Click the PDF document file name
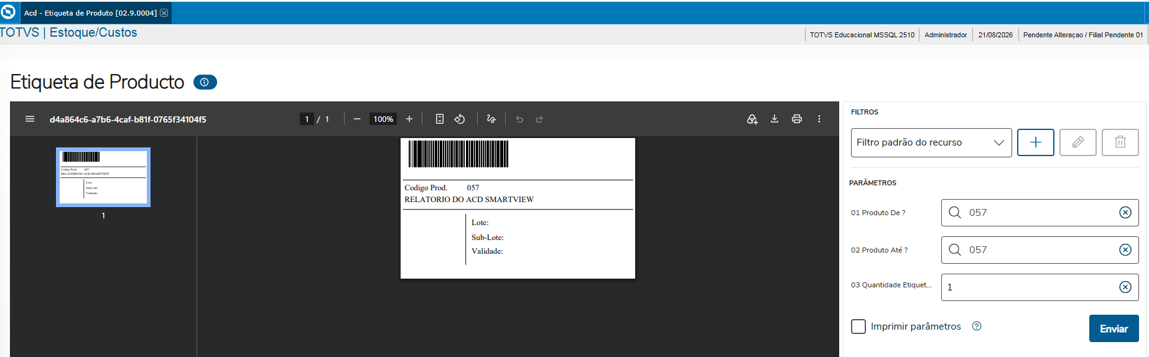Image resolution: width=1149 pixels, height=357 pixels. pyautogui.click(x=128, y=119)
